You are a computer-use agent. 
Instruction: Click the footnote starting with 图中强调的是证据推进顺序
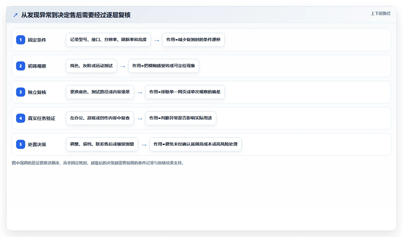pos(98,163)
